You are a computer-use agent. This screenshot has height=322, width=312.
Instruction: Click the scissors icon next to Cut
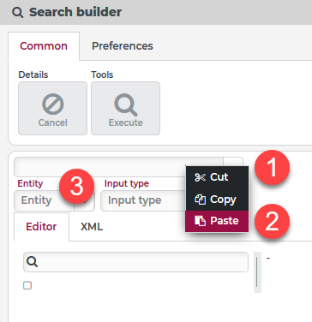(200, 177)
